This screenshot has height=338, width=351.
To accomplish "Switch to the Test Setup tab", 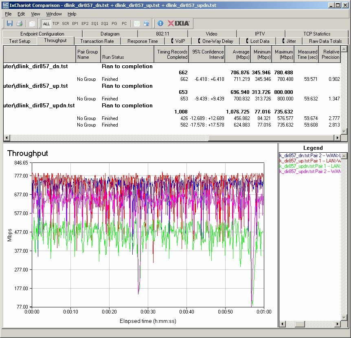I will (x=20, y=41).
